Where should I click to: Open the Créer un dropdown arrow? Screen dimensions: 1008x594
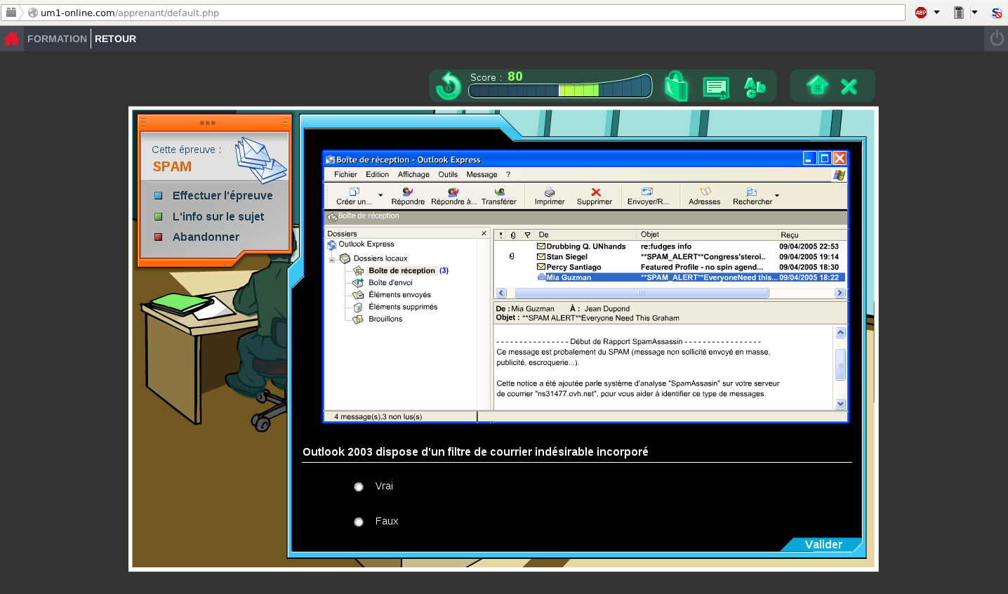[x=380, y=196]
